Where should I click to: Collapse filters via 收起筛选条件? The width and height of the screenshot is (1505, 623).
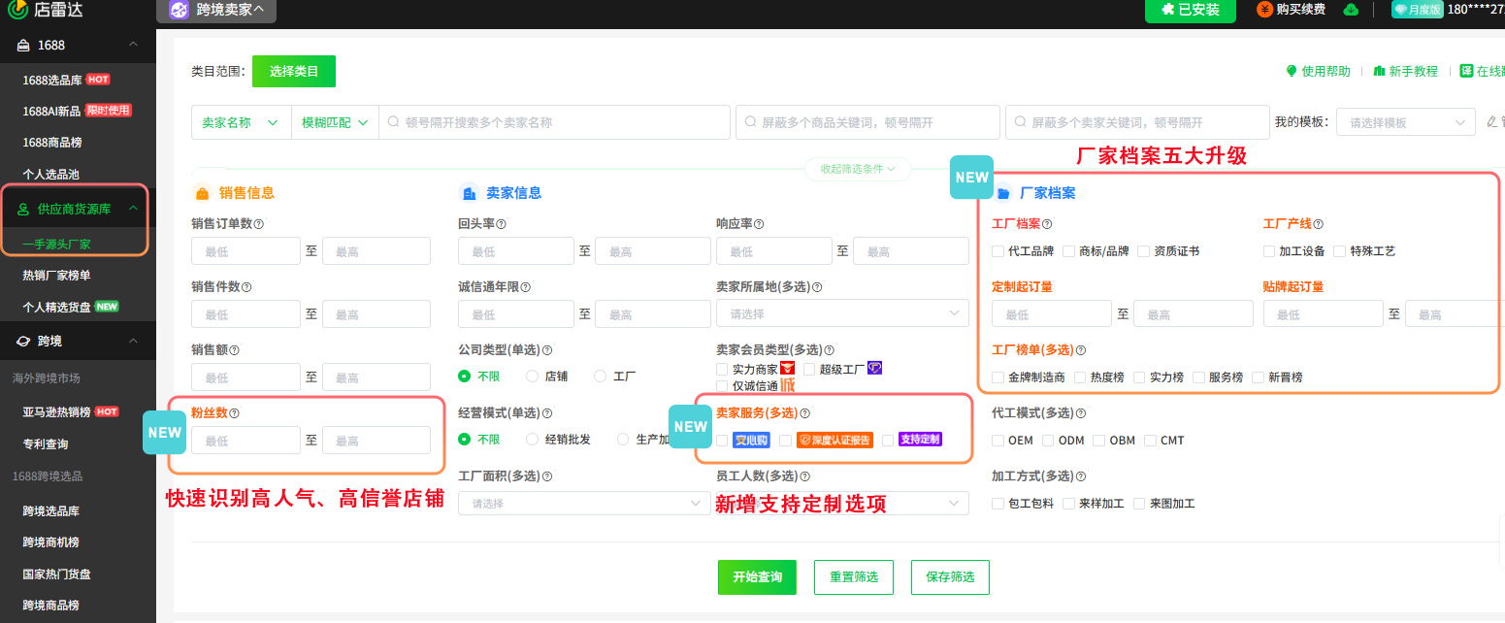[x=858, y=169]
